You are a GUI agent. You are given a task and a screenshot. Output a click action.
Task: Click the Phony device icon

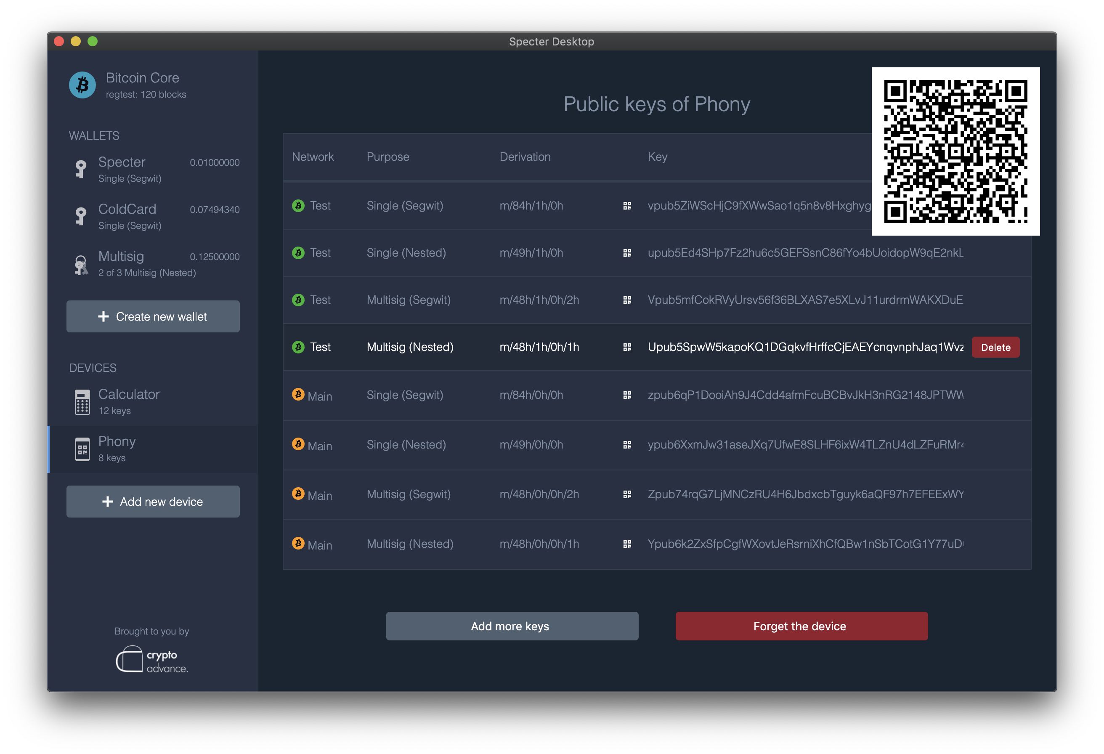point(82,449)
